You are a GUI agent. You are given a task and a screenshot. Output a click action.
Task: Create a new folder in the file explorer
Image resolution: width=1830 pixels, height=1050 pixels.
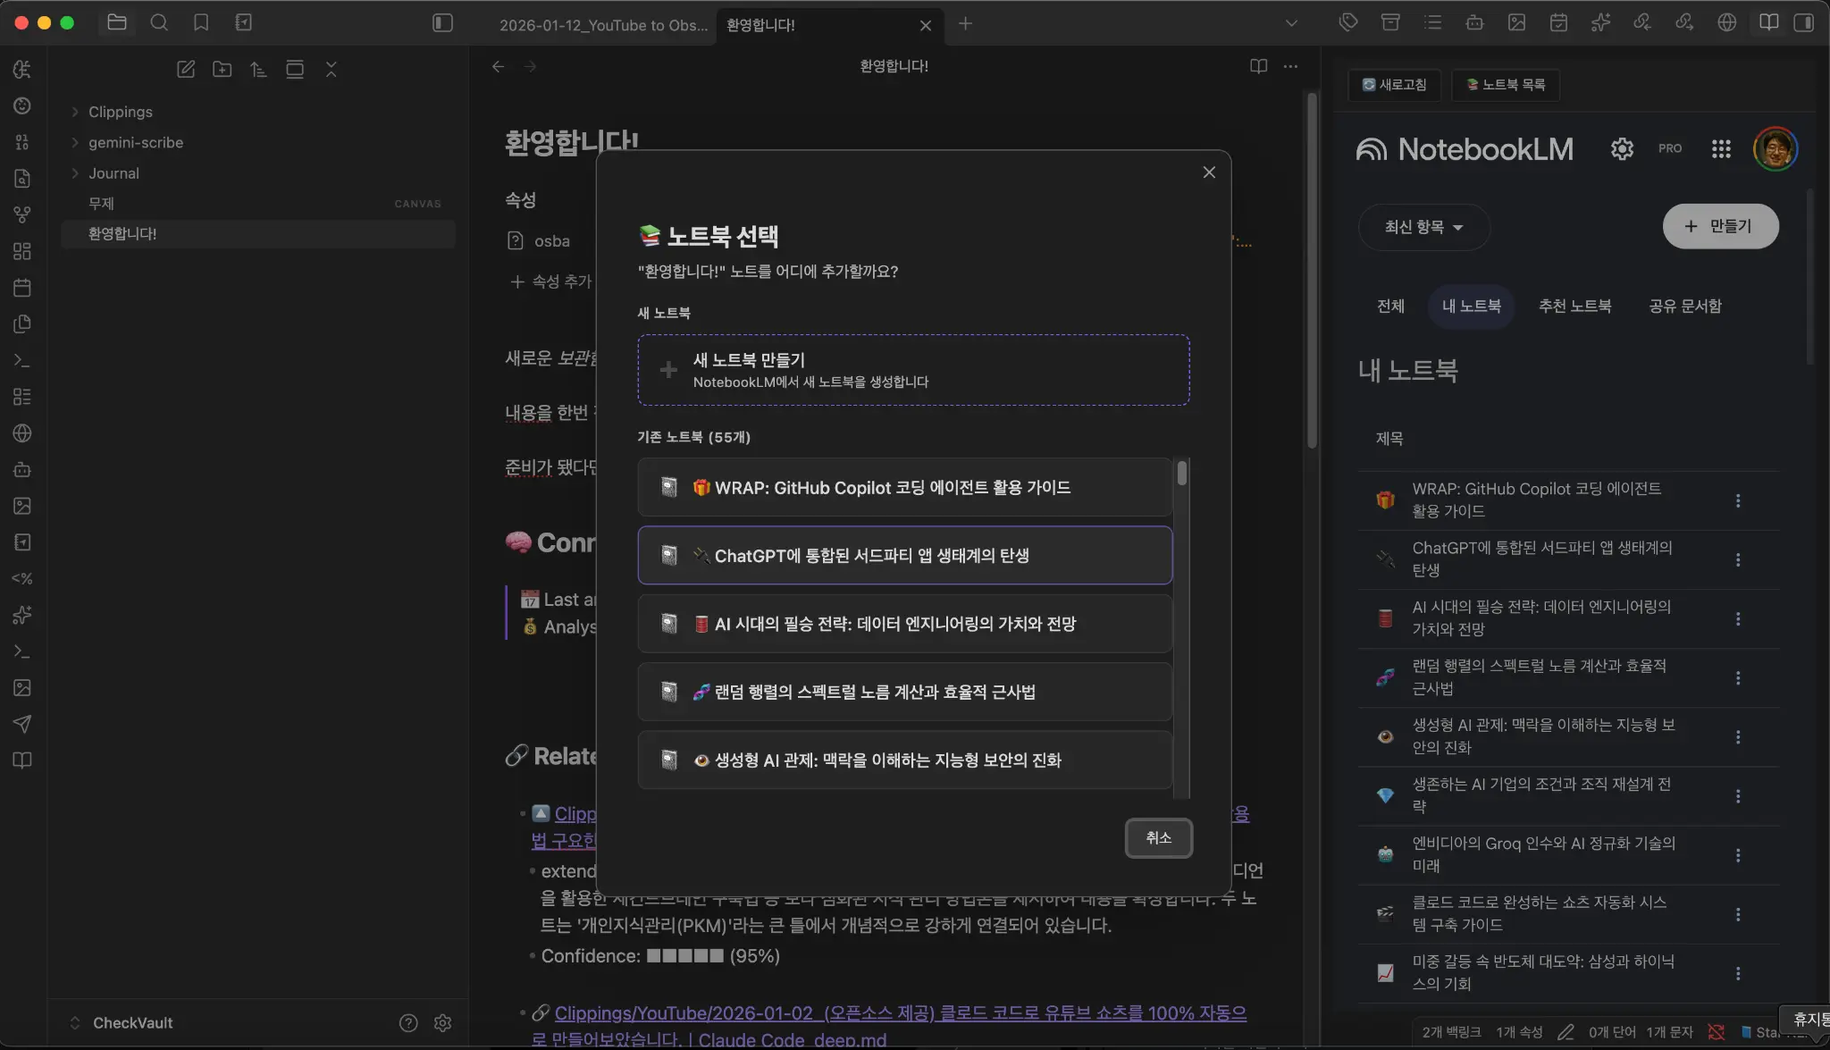tap(222, 69)
